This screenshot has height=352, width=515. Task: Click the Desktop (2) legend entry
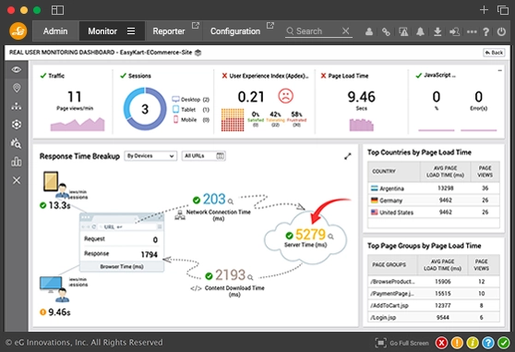191,99
